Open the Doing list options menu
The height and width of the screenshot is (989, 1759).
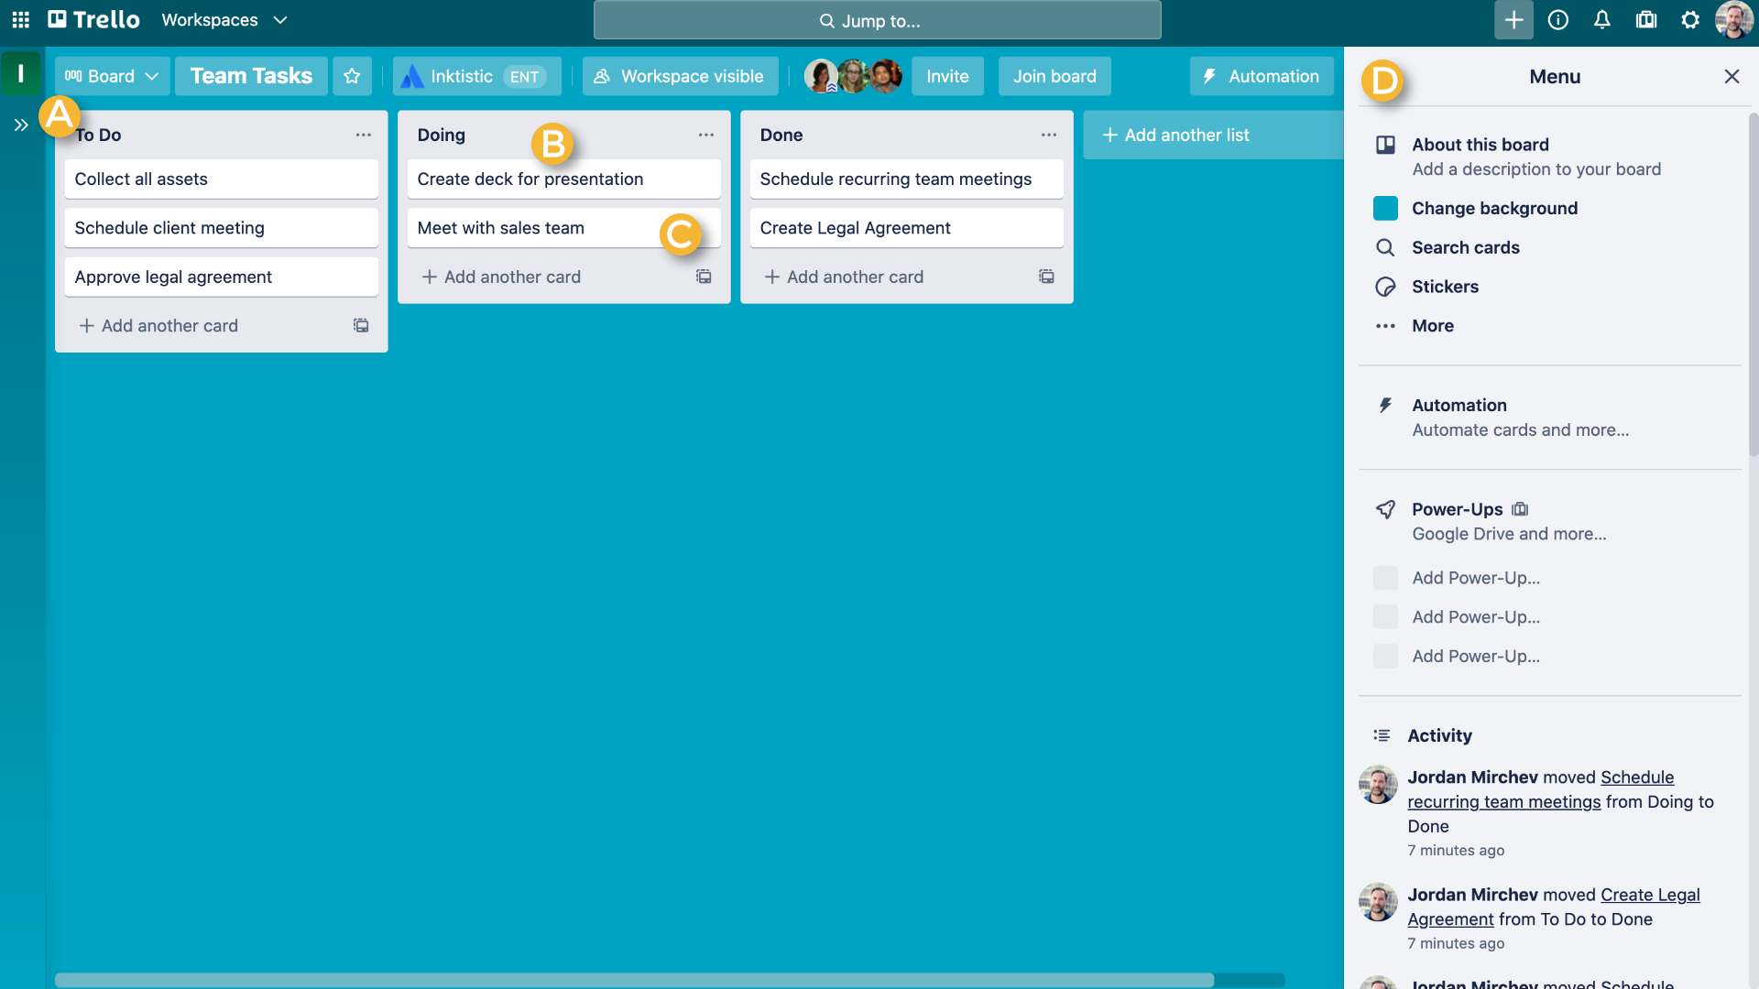pyautogui.click(x=705, y=134)
